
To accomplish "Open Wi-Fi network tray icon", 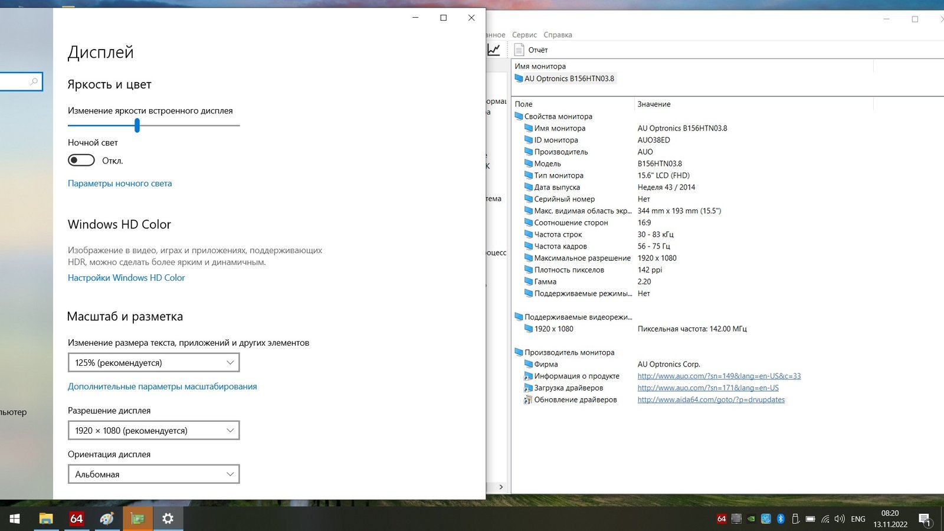I will (825, 519).
